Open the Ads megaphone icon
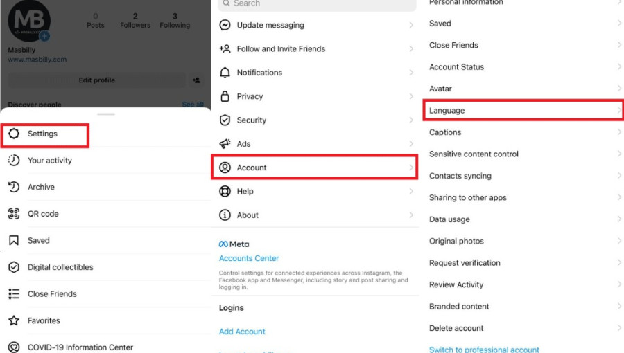Image resolution: width=624 pixels, height=353 pixels. pyautogui.click(x=225, y=144)
